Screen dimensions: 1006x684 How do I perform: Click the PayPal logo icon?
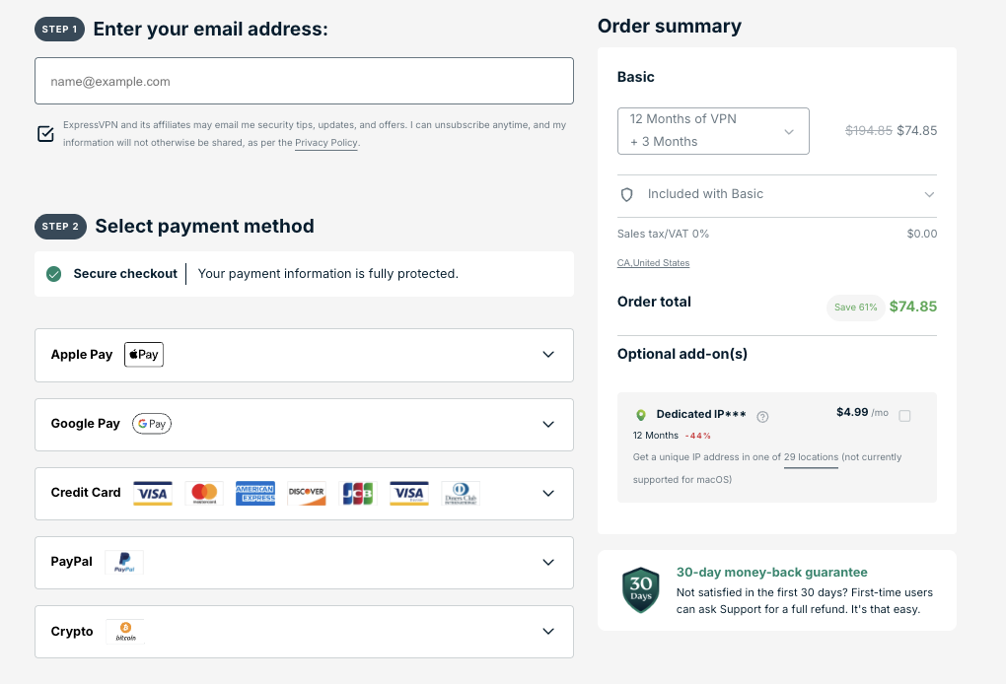click(x=124, y=563)
